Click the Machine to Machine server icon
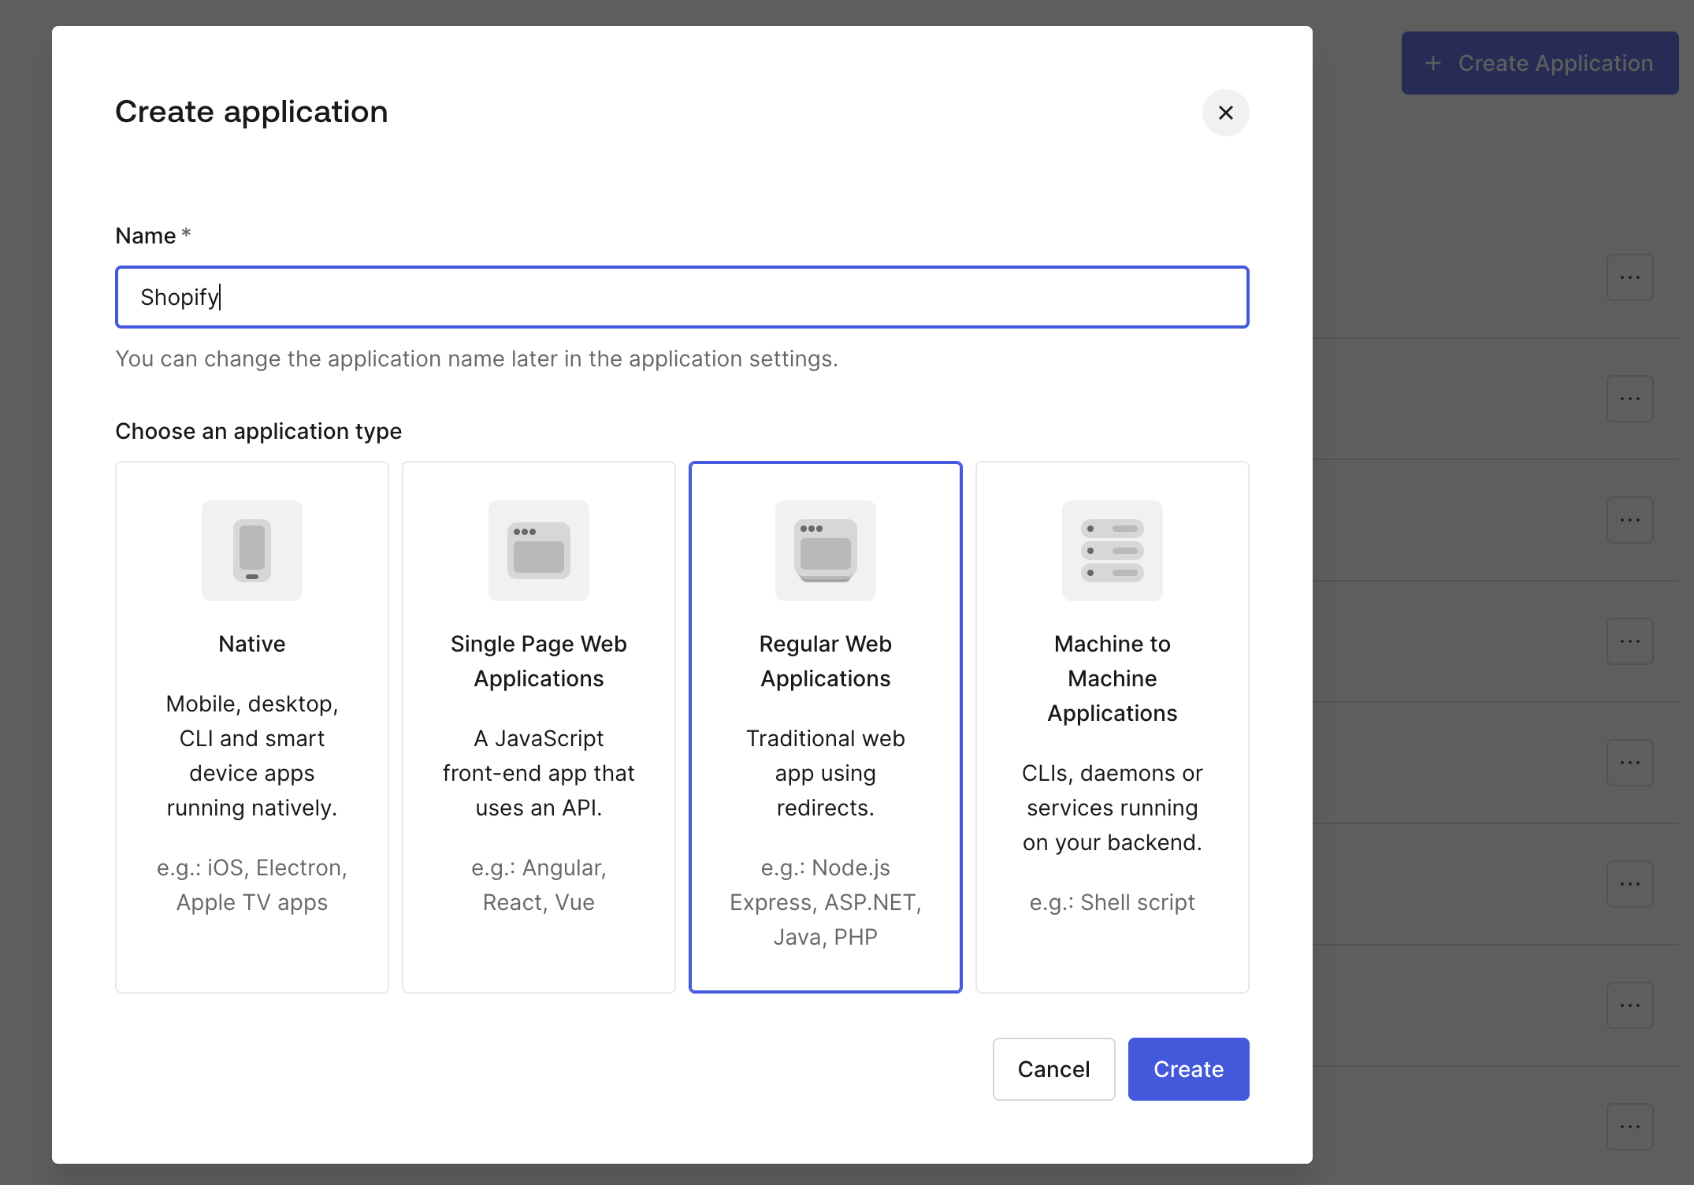The height and width of the screenshot is (1185, 1694). tap(1113, 551)
